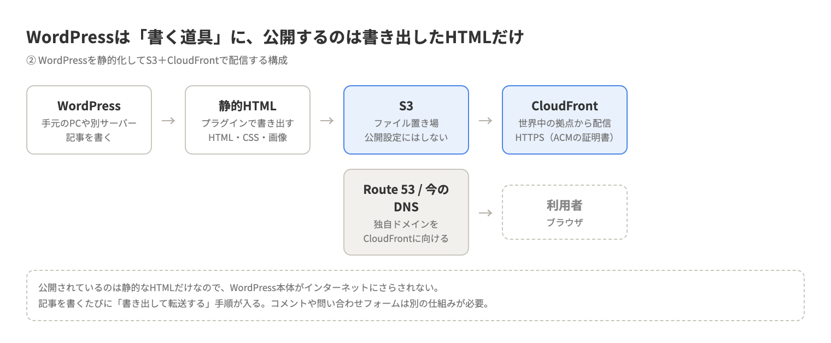Click the text 記事を書く in the WordPress box

click(x=89, y=138)
